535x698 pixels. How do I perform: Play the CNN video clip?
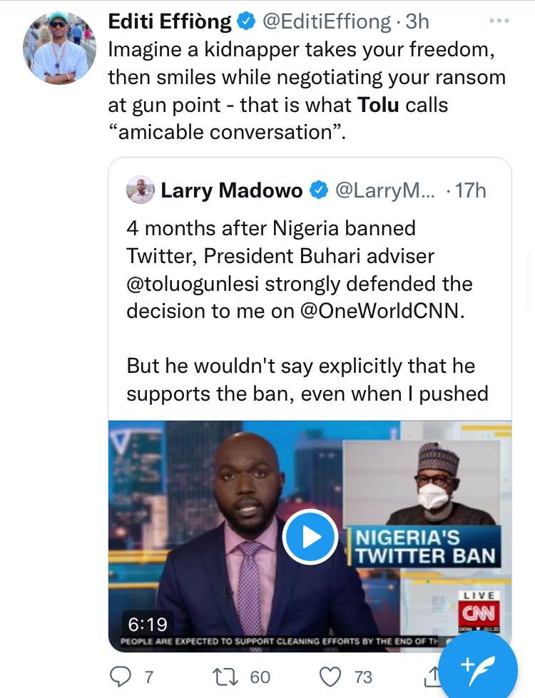310,537
